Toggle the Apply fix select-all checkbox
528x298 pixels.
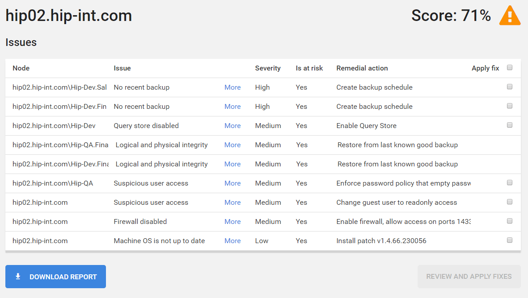[x=510, y=68]
